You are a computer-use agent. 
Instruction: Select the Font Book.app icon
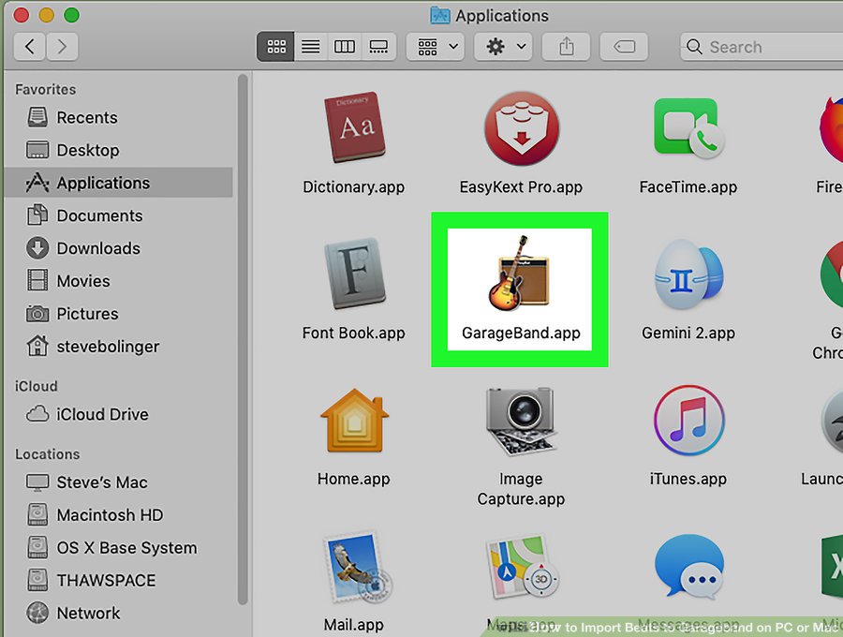[x=354, y=274]
